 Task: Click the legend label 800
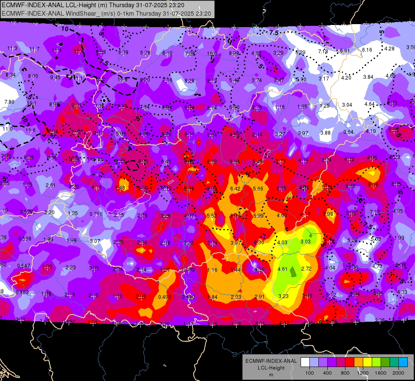(x=345, y=373)
